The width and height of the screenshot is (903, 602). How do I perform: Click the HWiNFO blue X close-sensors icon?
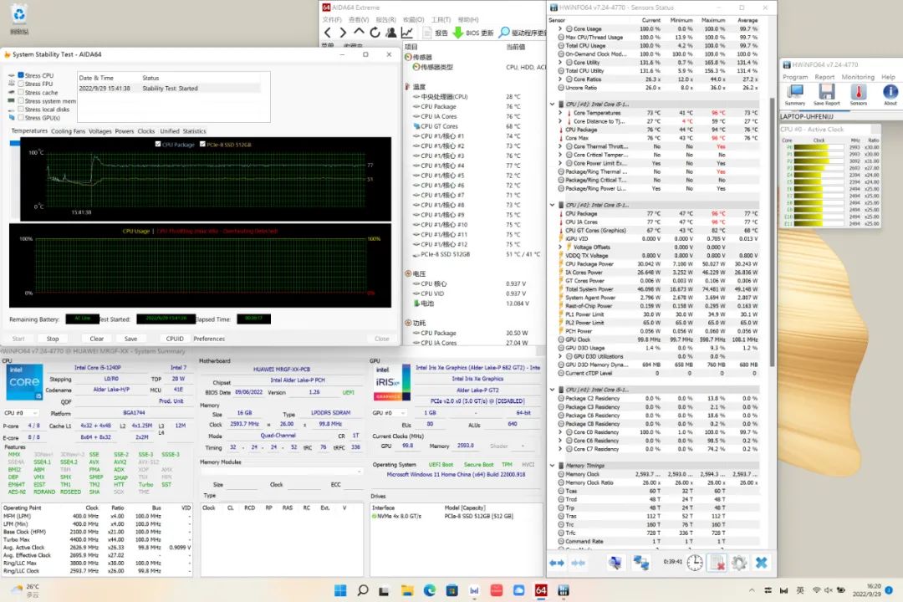coord(762,563)
